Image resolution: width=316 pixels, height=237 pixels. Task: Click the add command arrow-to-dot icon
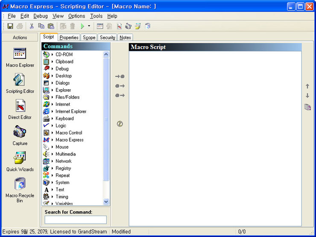tap(120, 76)
